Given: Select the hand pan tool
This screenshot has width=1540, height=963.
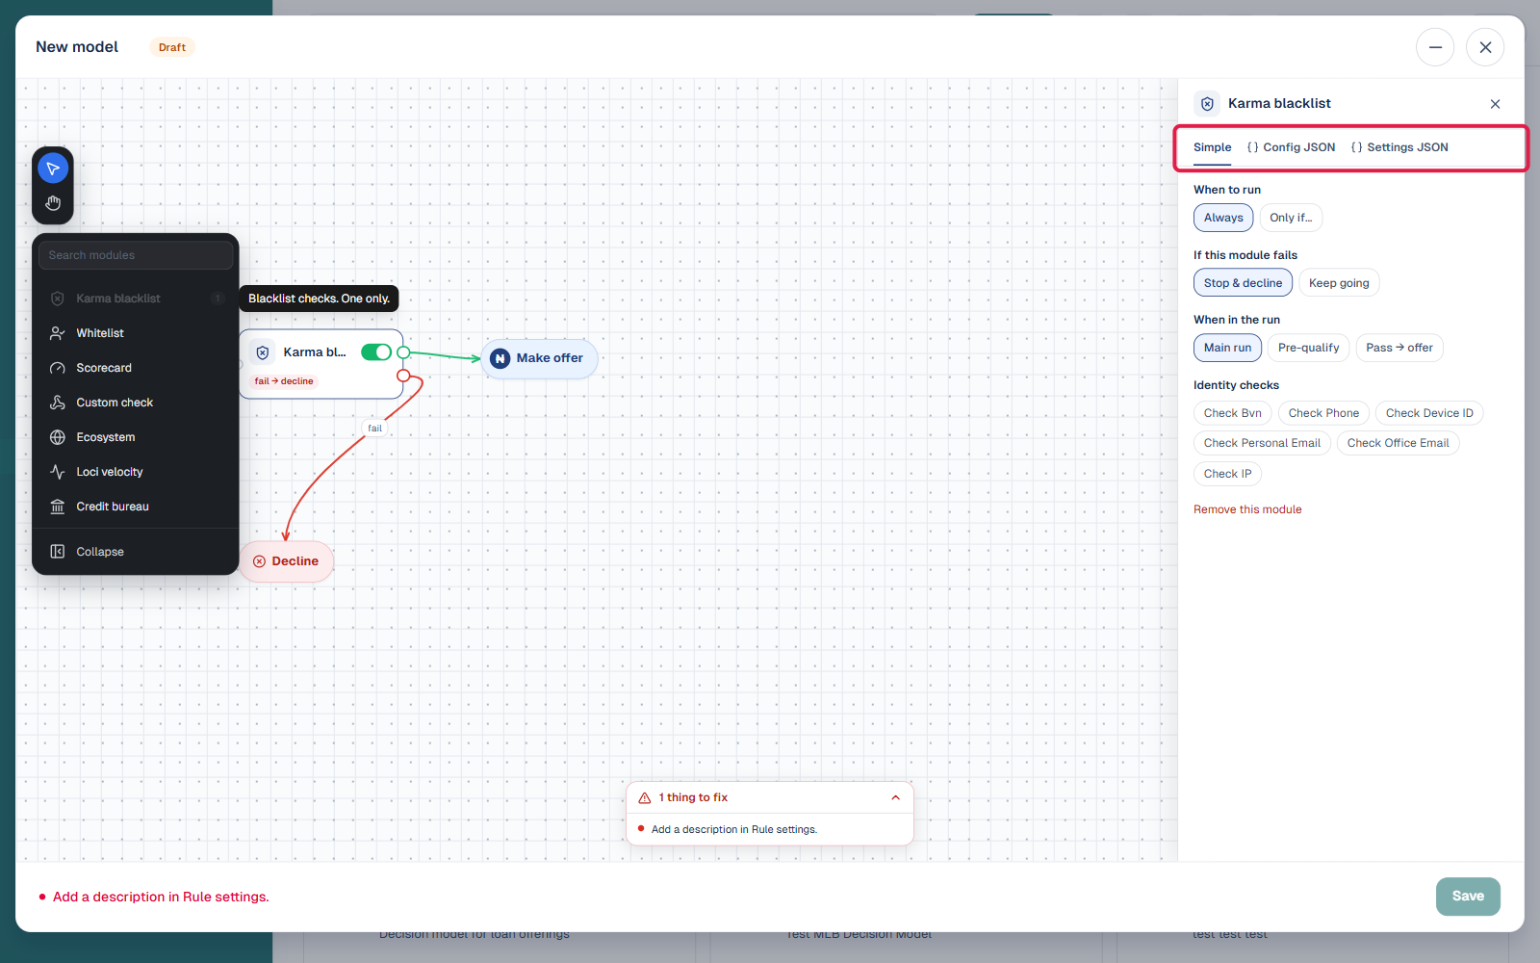Looking at the screenshot, I should 53,203.
